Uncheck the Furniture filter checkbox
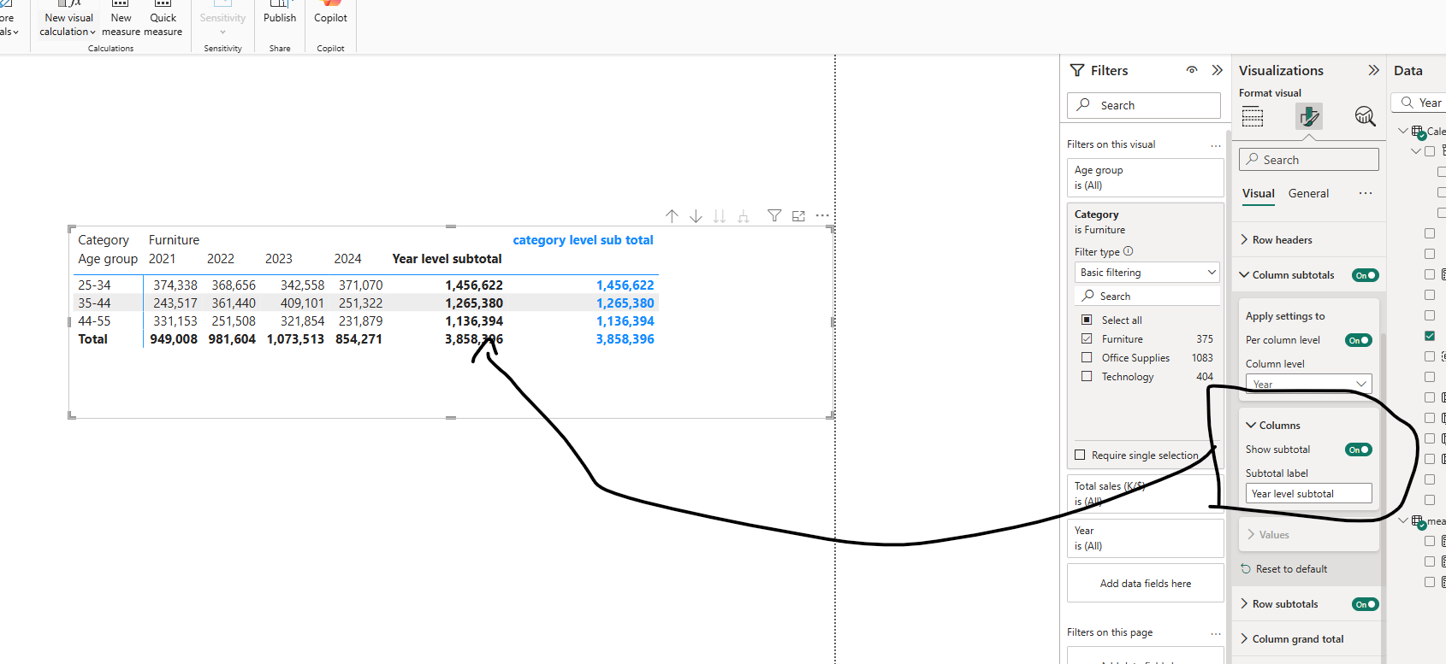The image size is (1446, 664). click(x=1087, y=338)
